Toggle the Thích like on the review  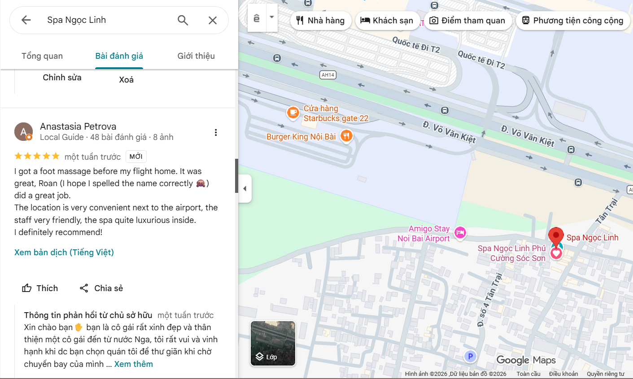(x=40, y=288)
